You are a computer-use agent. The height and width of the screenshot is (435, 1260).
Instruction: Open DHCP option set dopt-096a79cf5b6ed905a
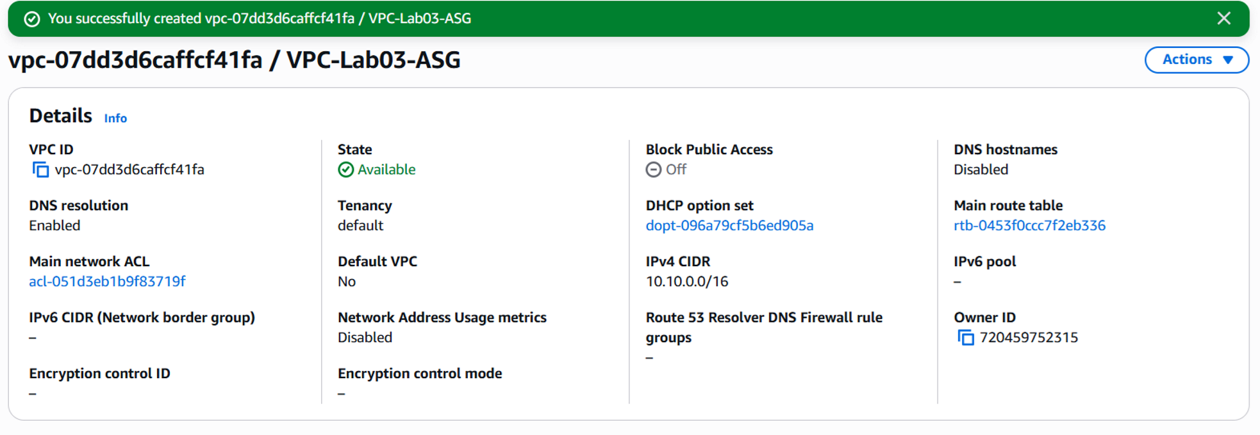[x=729, y=225]
